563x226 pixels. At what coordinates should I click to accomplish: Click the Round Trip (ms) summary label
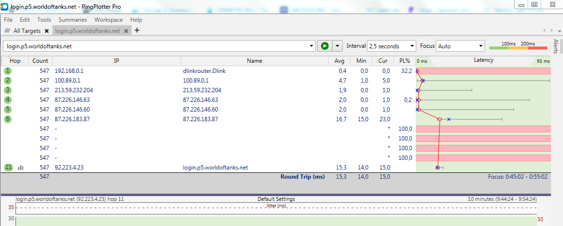pos(303,177)
